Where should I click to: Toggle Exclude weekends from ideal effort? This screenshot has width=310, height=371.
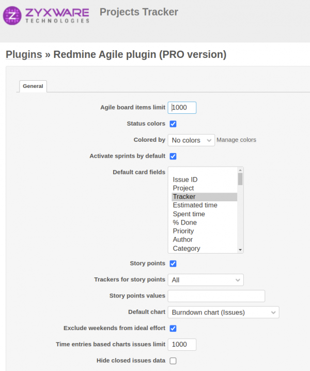click(173, 328)
